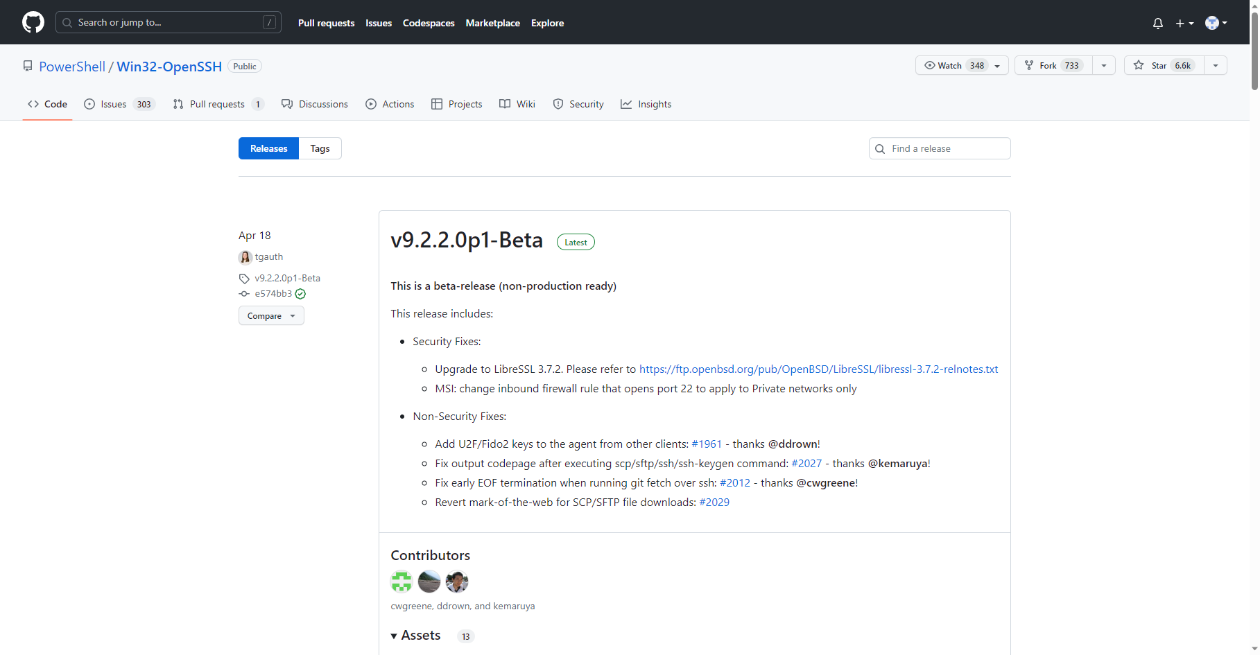Collapse the Assets section
The image size is (1260, 655).
[x=415, y=636]
